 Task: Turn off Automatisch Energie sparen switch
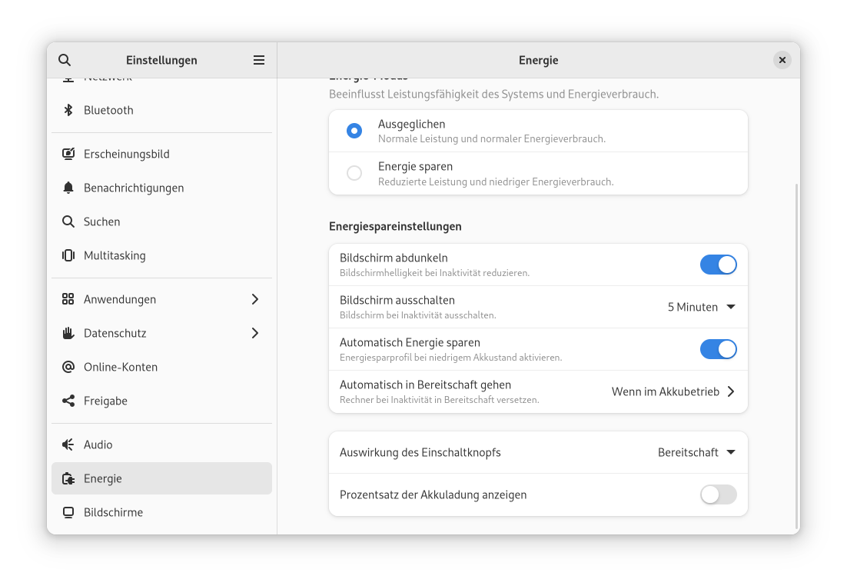click(x=718, y=349)
